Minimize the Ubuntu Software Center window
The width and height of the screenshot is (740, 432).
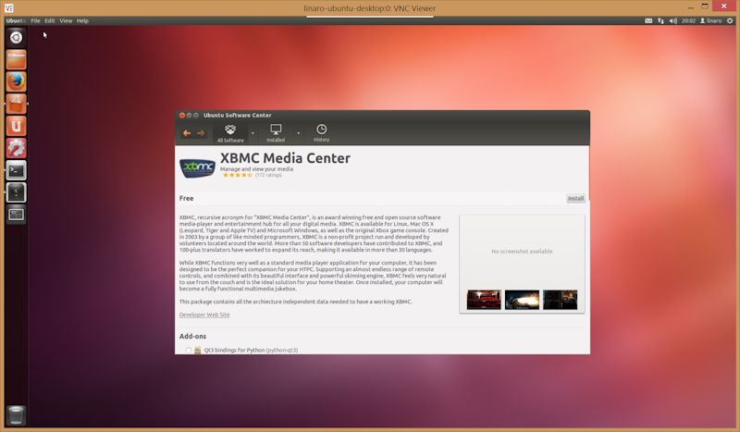(190, 116)
